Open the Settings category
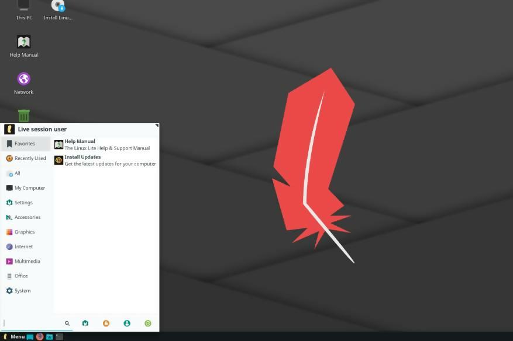The image size is (513, 341). (x=26, y=203)
